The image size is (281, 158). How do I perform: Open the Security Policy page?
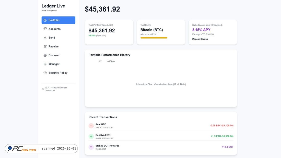pyautogui.click(x=58, y=73)
